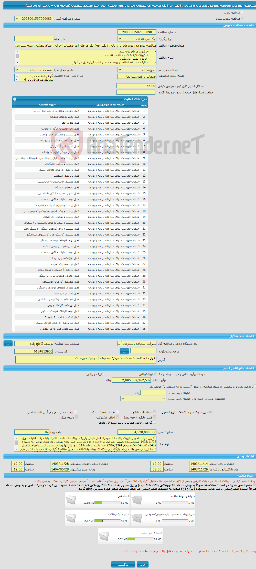Screen dimensions: 256x569
Task: Open the متن قرارداد folder icon
Action: click(137, 518)
